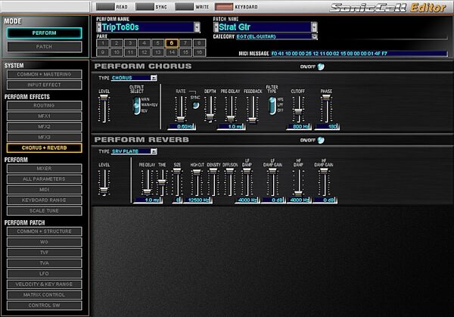The width and height of the screenshot is (454, 317).
Task: Open MFX1 page
Action: 45,116
